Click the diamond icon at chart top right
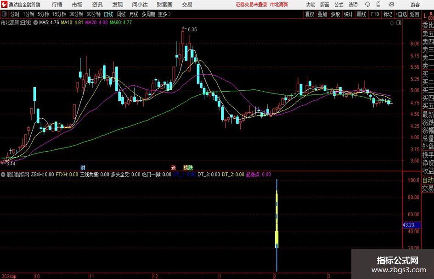 (392, 23)
